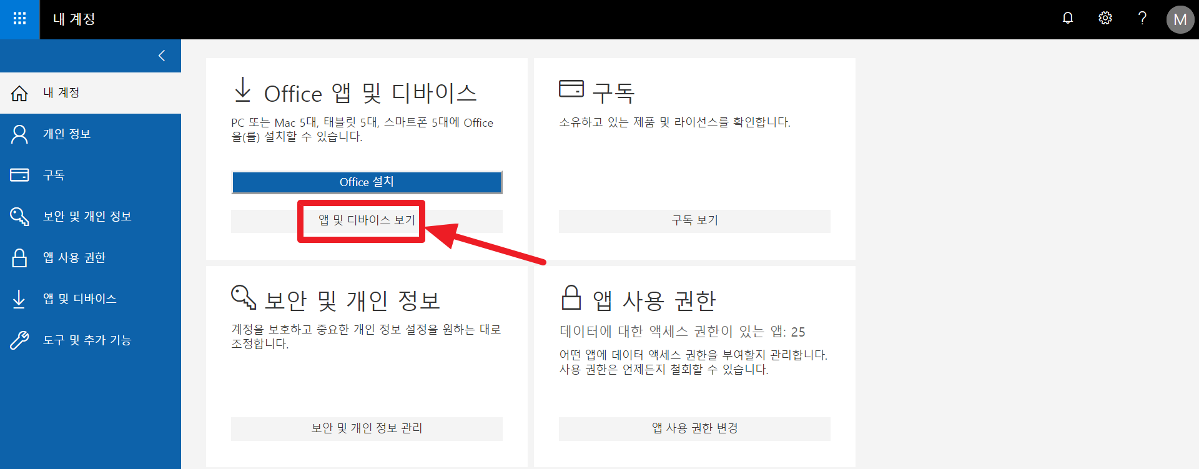Click the 앱 사용 권한 card heading
Viewport: 1199px width, 469px height.
coord(654,301)
